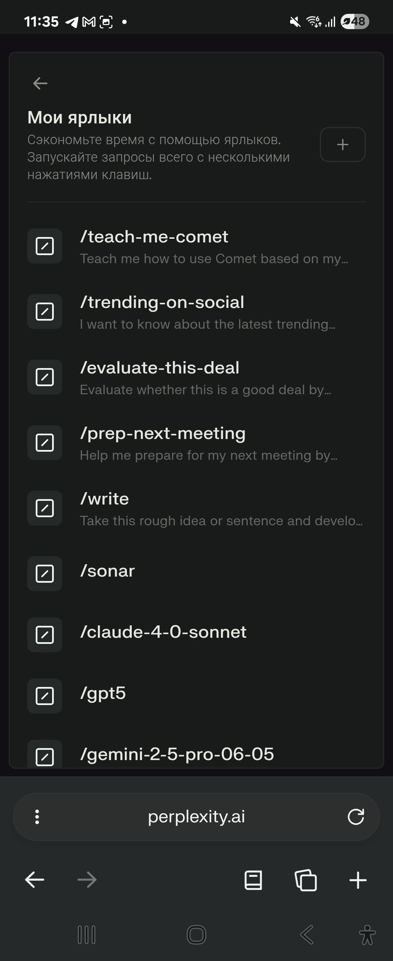Image resolution: width=393 pixels, height=961 pixels.
Task: Tap the icon beside /gpt5 shortcut
Action: 45,696
